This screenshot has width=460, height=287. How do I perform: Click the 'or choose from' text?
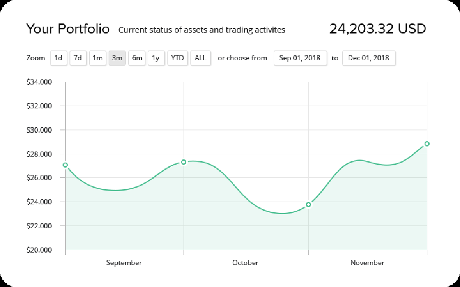242,58
